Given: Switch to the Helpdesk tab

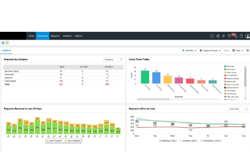Looking at the screenshot, I should click(6, 50).
